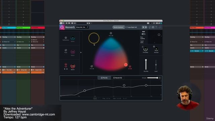
Task: Click the host toolbar preset name field
Action: [81, 23]
